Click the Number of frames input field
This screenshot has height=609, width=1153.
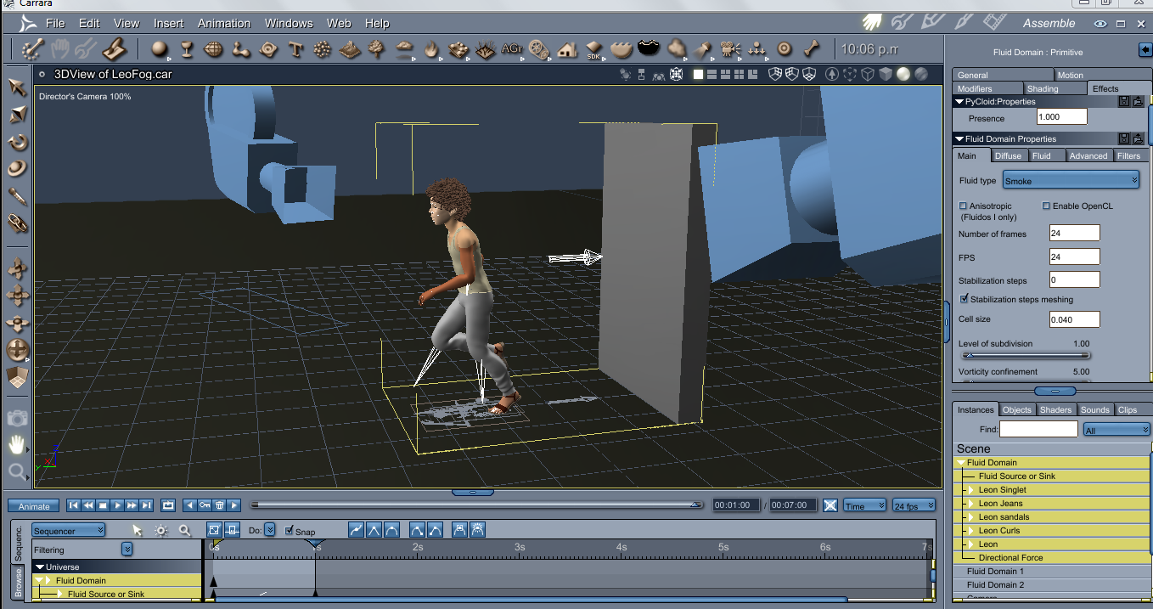(1074, 233)
